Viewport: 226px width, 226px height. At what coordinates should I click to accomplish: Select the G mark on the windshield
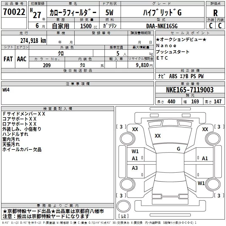coord(179,149)
